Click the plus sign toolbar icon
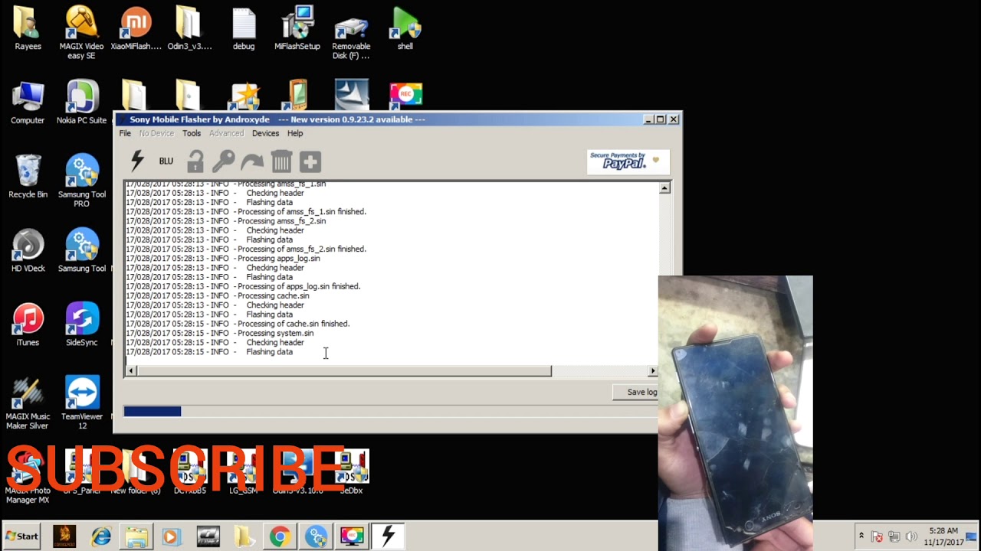Viewport: 981px width, 551px height. point(310,161)
